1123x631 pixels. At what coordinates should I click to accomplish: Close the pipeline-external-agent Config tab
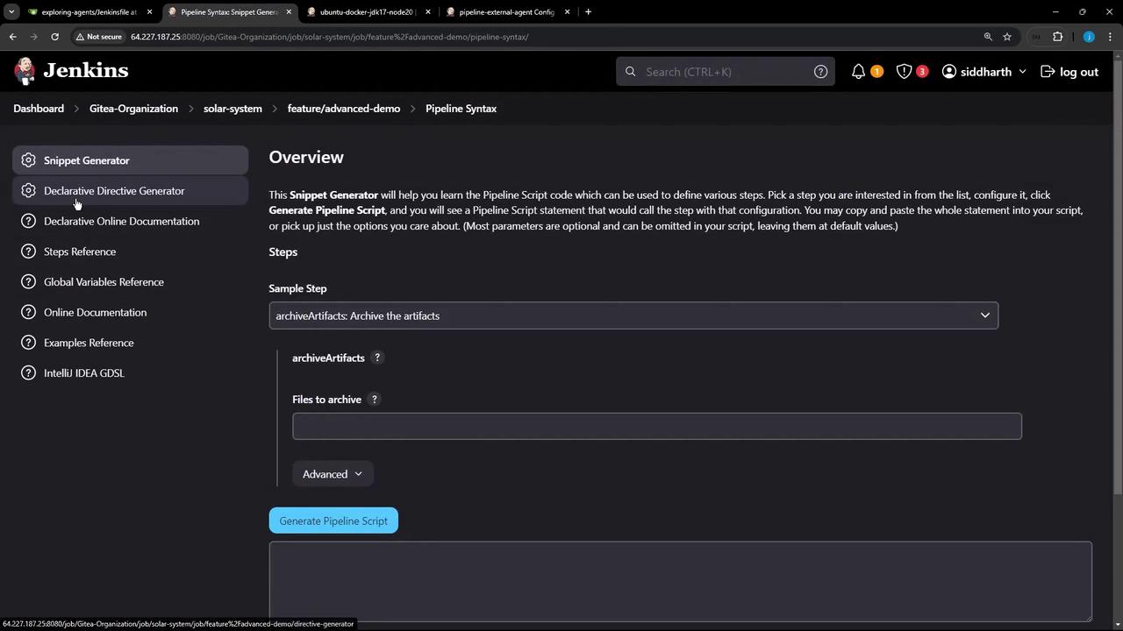567,12
